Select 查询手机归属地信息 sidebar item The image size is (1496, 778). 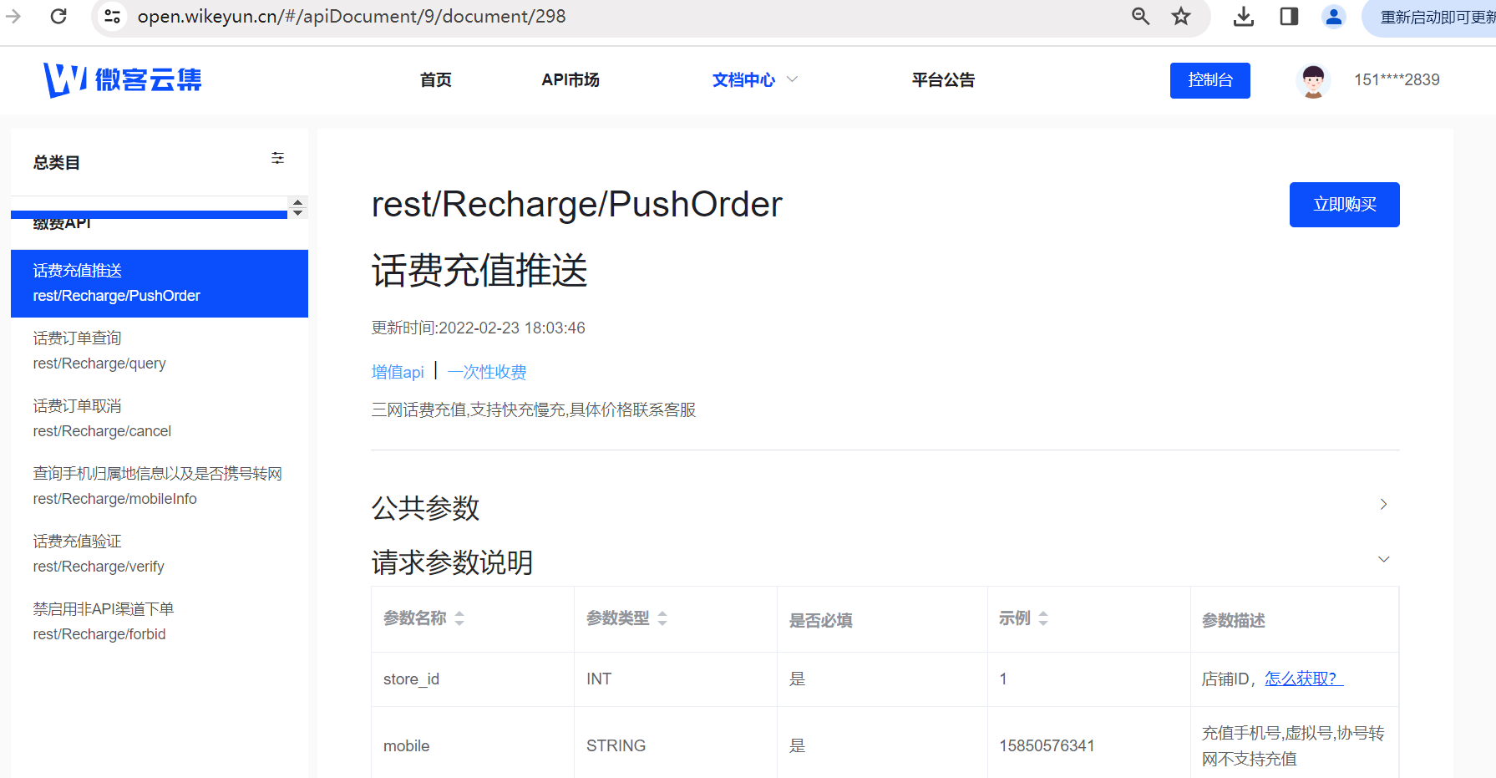tap(160, 486)
